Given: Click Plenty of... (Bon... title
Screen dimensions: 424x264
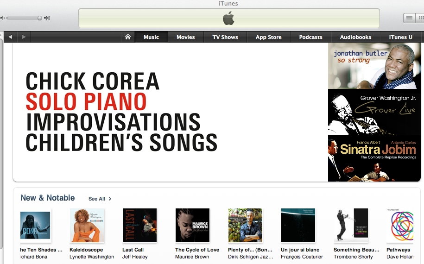Looking at the screenshot, I should [x=250, y=250].
